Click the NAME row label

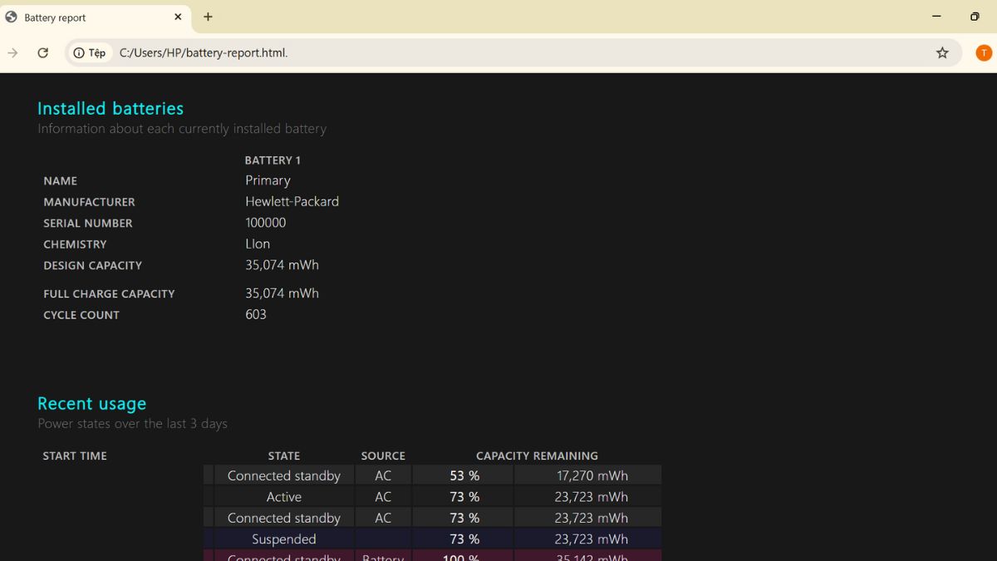click(60, 180)
